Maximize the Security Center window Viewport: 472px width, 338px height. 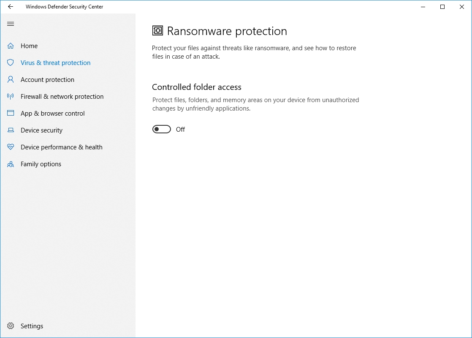[x=442, y=7]
